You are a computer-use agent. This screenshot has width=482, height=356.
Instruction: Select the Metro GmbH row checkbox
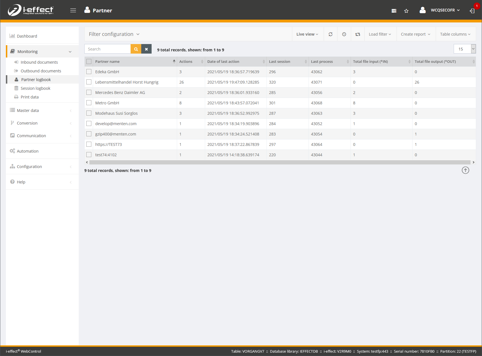(89, 103)
